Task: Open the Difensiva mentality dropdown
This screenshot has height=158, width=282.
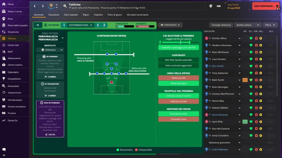Action: coord(50,50)
